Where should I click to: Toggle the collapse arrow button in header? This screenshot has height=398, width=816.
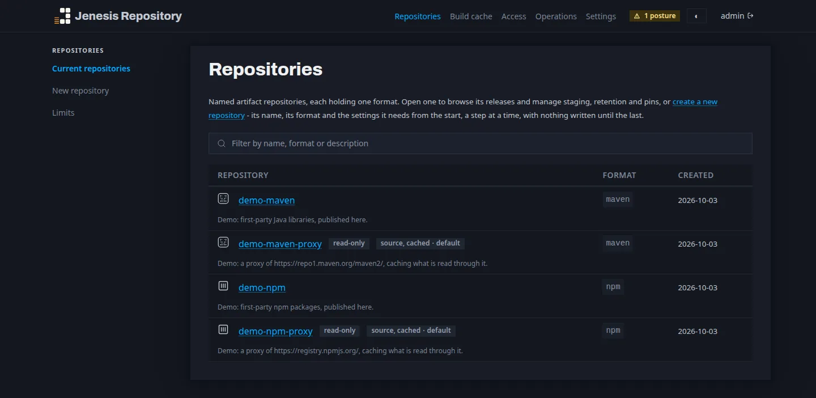(696, 16)
